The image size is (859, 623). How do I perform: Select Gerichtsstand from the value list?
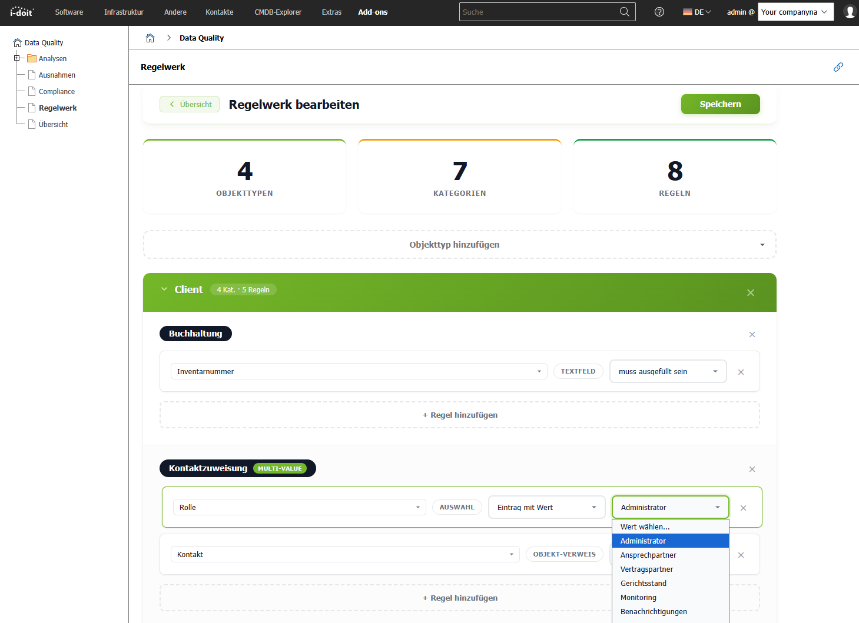(x=644, y=583)
